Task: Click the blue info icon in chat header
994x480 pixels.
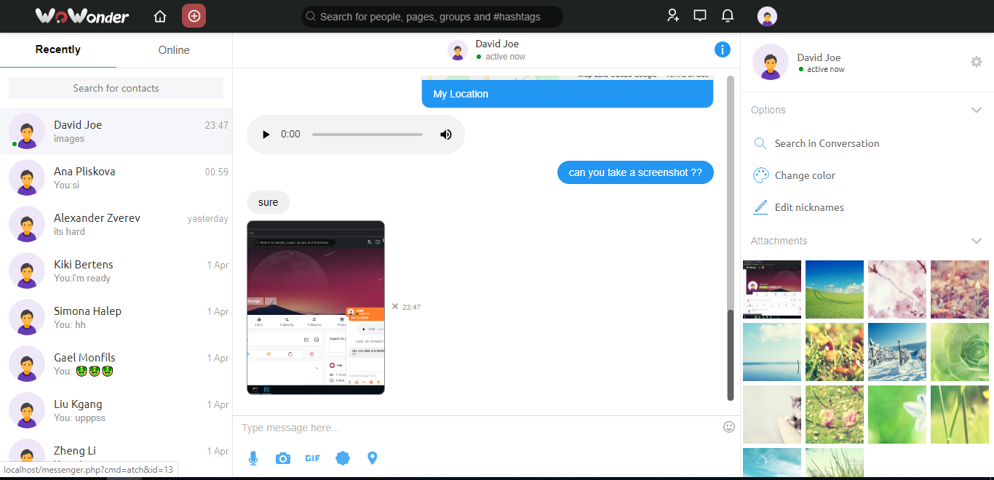Action: [722, 49]
